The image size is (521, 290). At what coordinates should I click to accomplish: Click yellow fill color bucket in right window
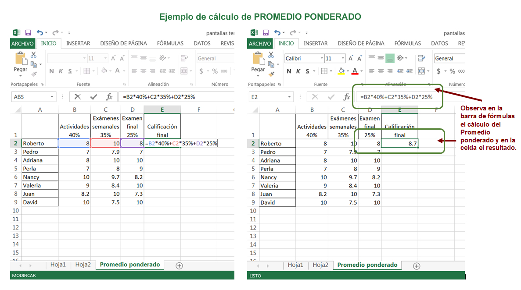[x=341, y=71]
